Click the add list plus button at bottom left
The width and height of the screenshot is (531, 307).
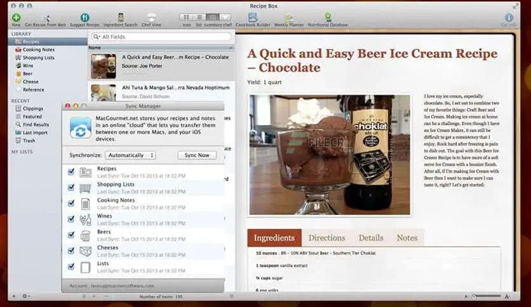click(14, 296)
